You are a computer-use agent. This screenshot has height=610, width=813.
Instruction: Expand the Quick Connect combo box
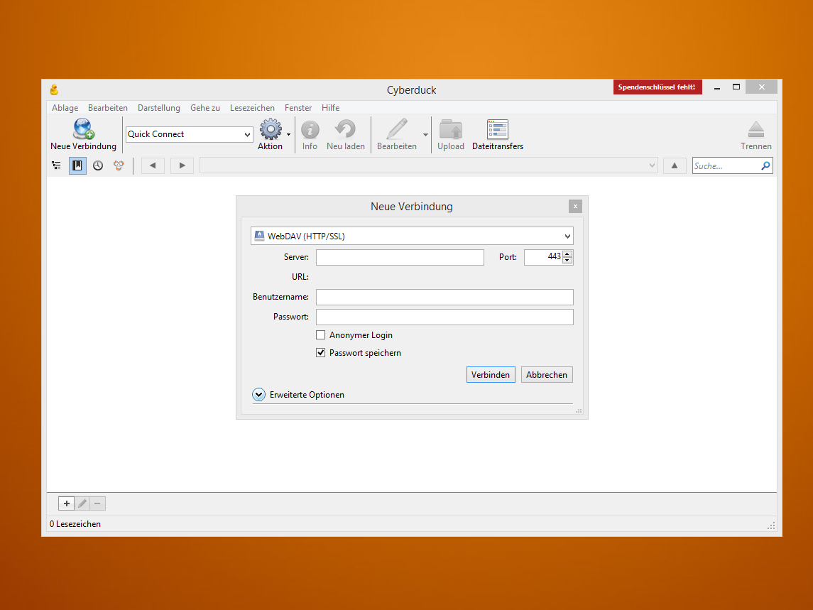click(247, 134)
